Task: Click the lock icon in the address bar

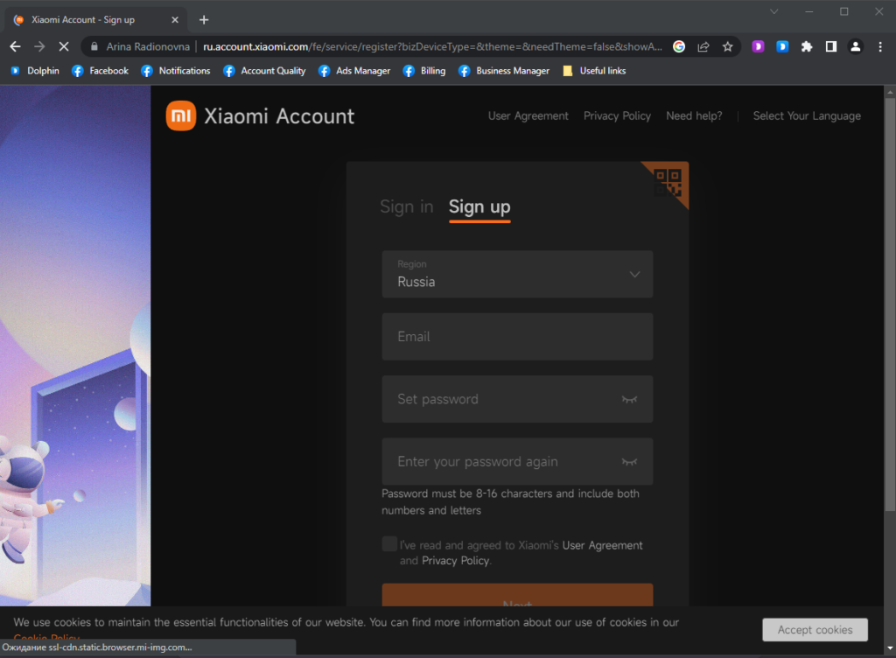Action: tap(94, 47)
